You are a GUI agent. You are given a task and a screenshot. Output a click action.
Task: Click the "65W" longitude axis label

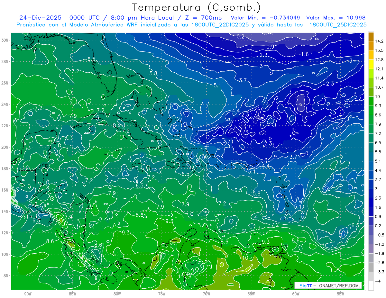click(x=251, y=293)
